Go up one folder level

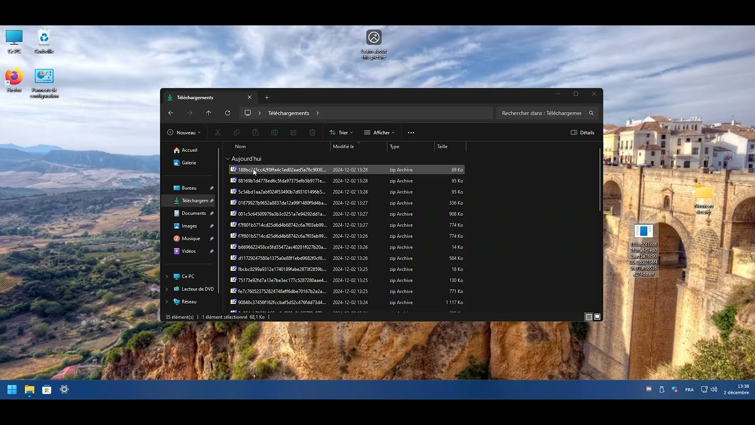pyautogui.click(x=208, y=113)
